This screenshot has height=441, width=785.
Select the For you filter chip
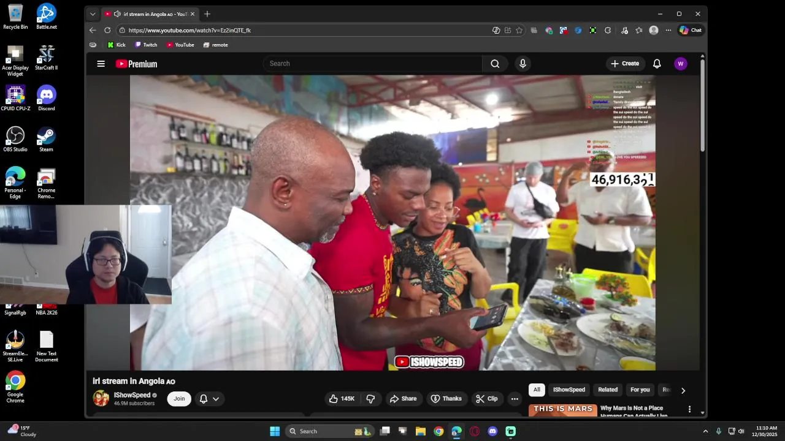640,390
